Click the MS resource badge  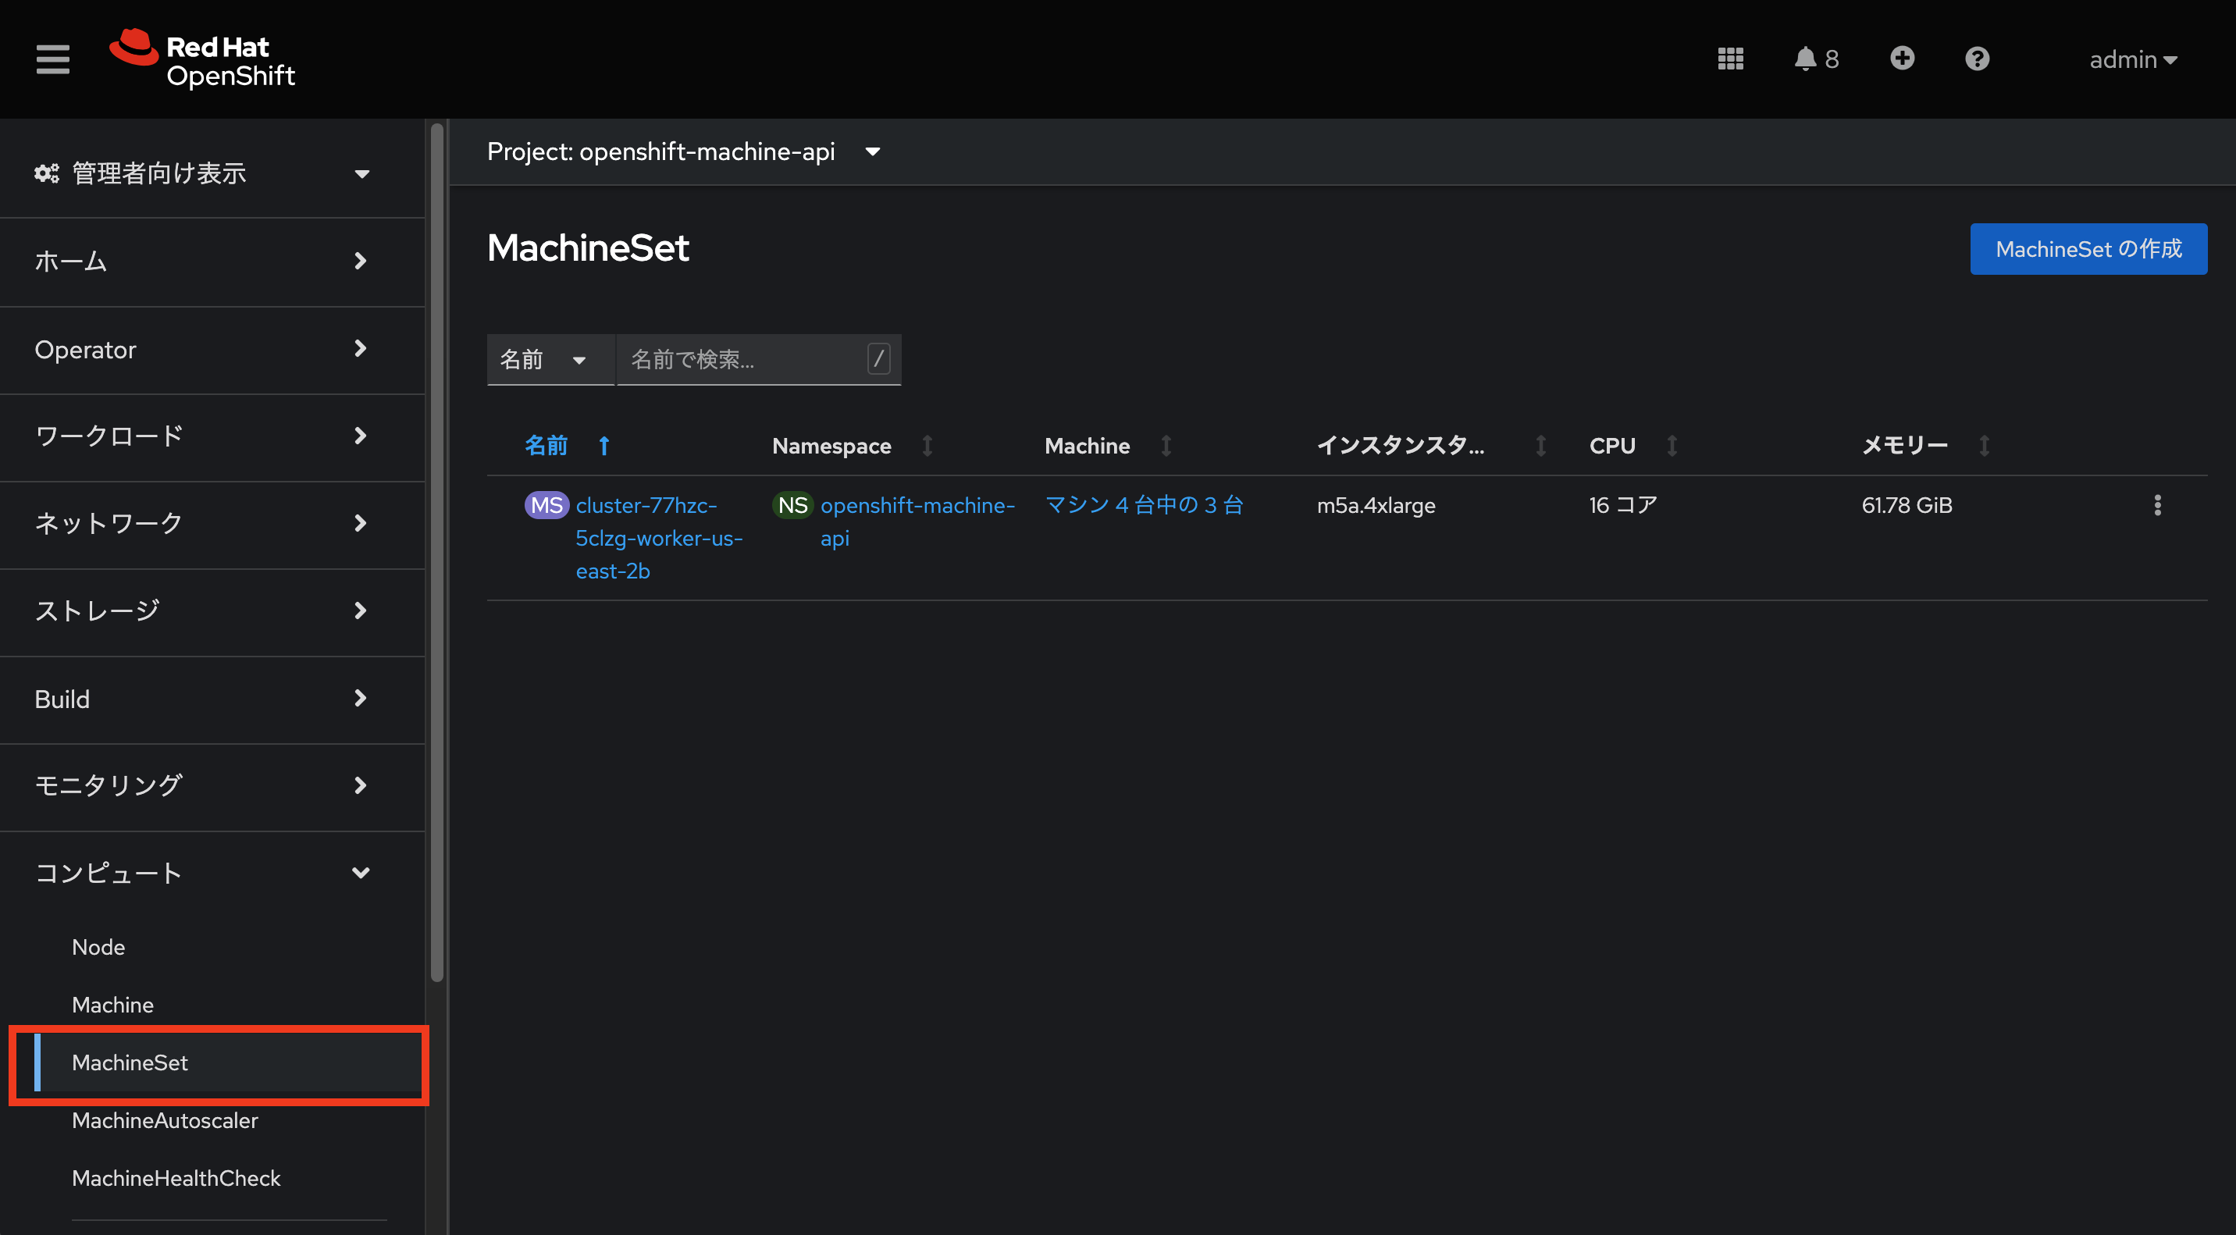[546, 505]
